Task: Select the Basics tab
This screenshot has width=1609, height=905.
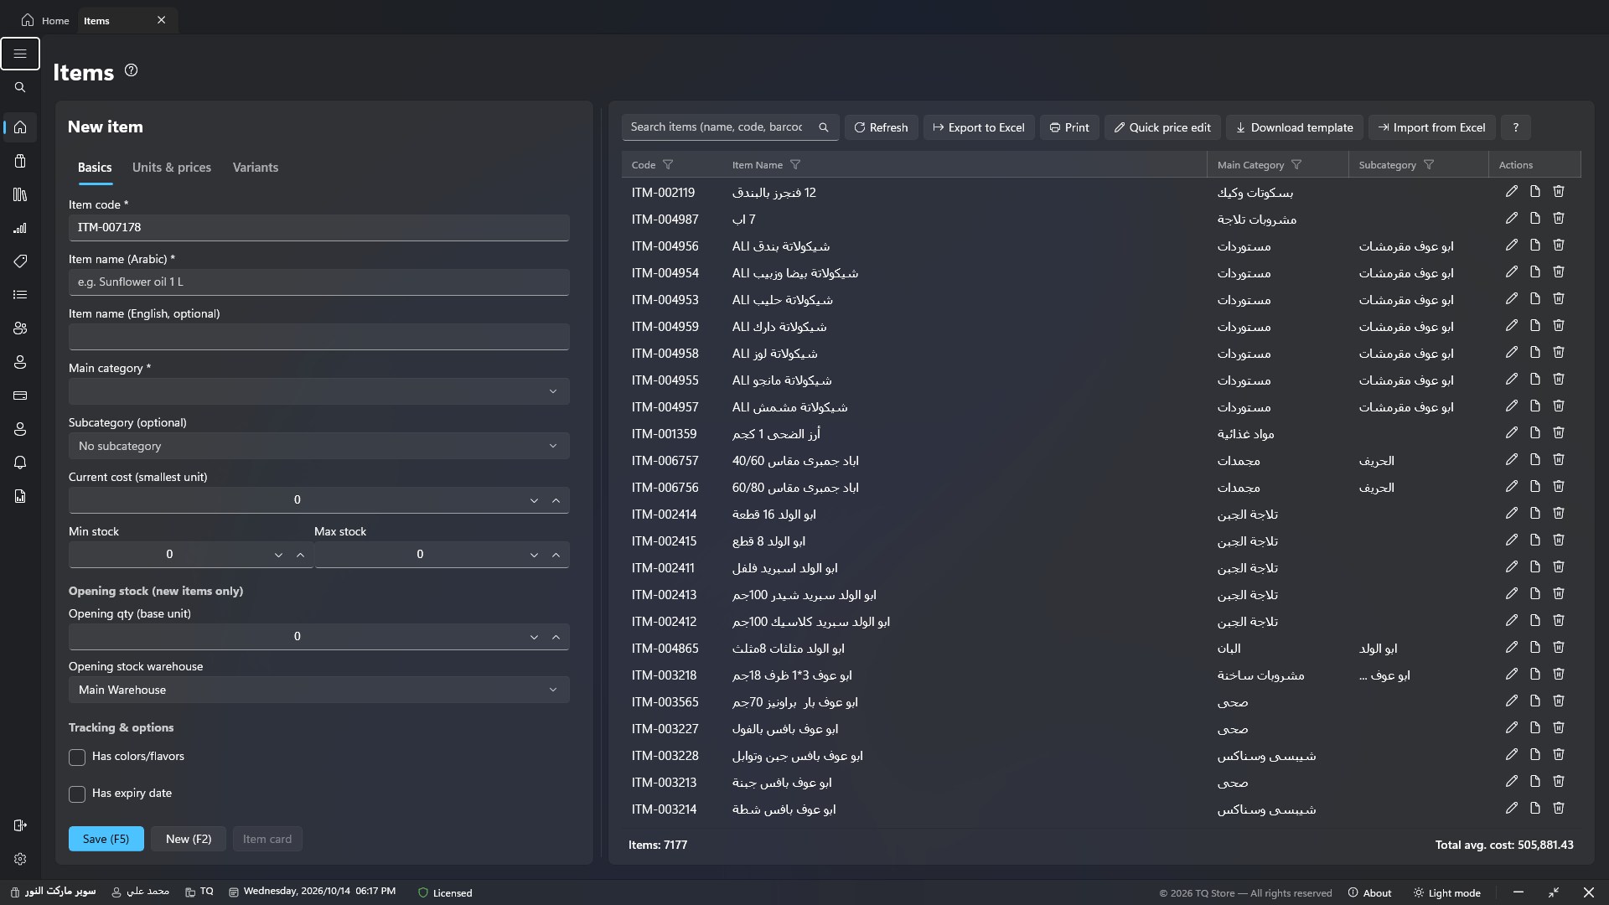Action: point(95,168)
